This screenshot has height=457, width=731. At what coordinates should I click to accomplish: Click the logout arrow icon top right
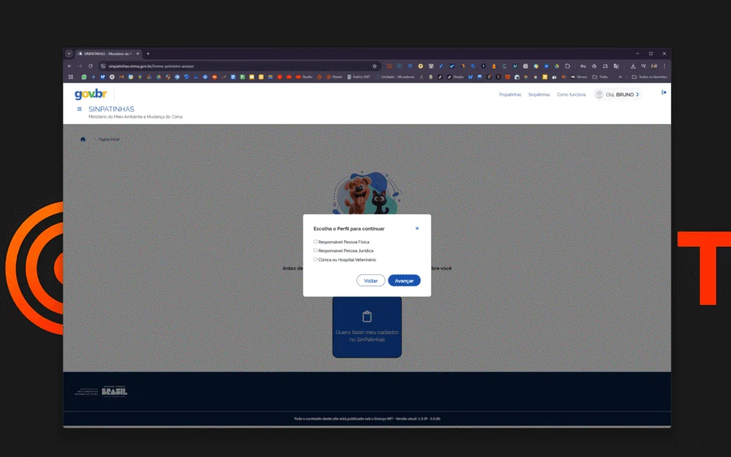tap(663, 92)
